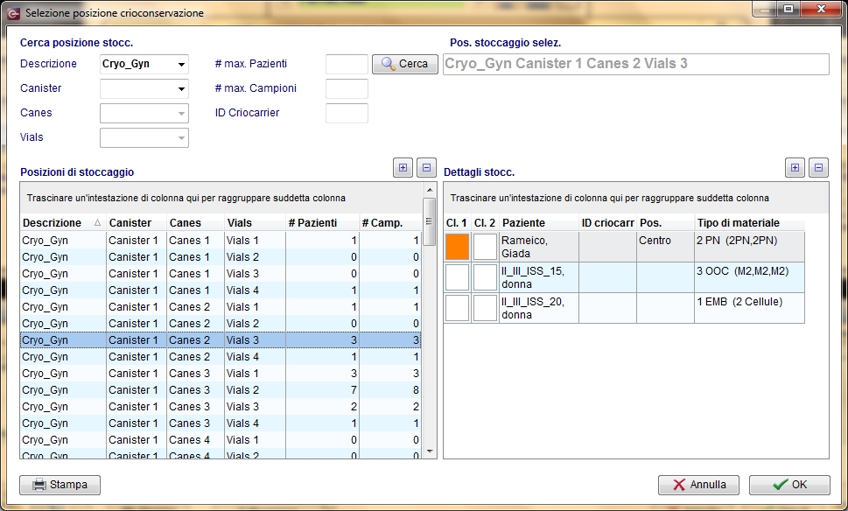Select row Canes 2 Vials 4
The height and width of the screenshot is (511, 848).
pos(221,357)
